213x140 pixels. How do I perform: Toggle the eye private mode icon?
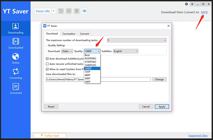coord(85,11)
